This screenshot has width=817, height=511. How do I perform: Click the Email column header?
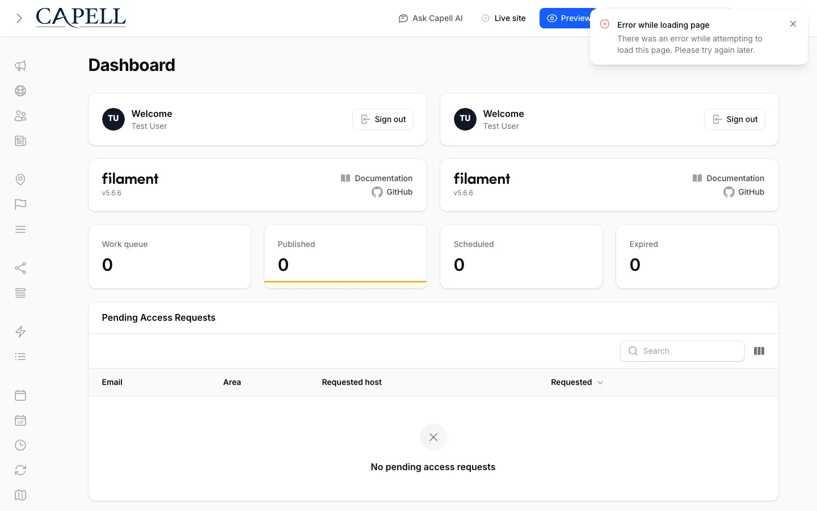[x=112, y=382]
